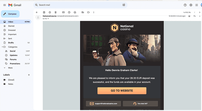The width and height of the screenshot is (202, 111).
Task: Add this email to Tasks
Action: tap(75, 12)
